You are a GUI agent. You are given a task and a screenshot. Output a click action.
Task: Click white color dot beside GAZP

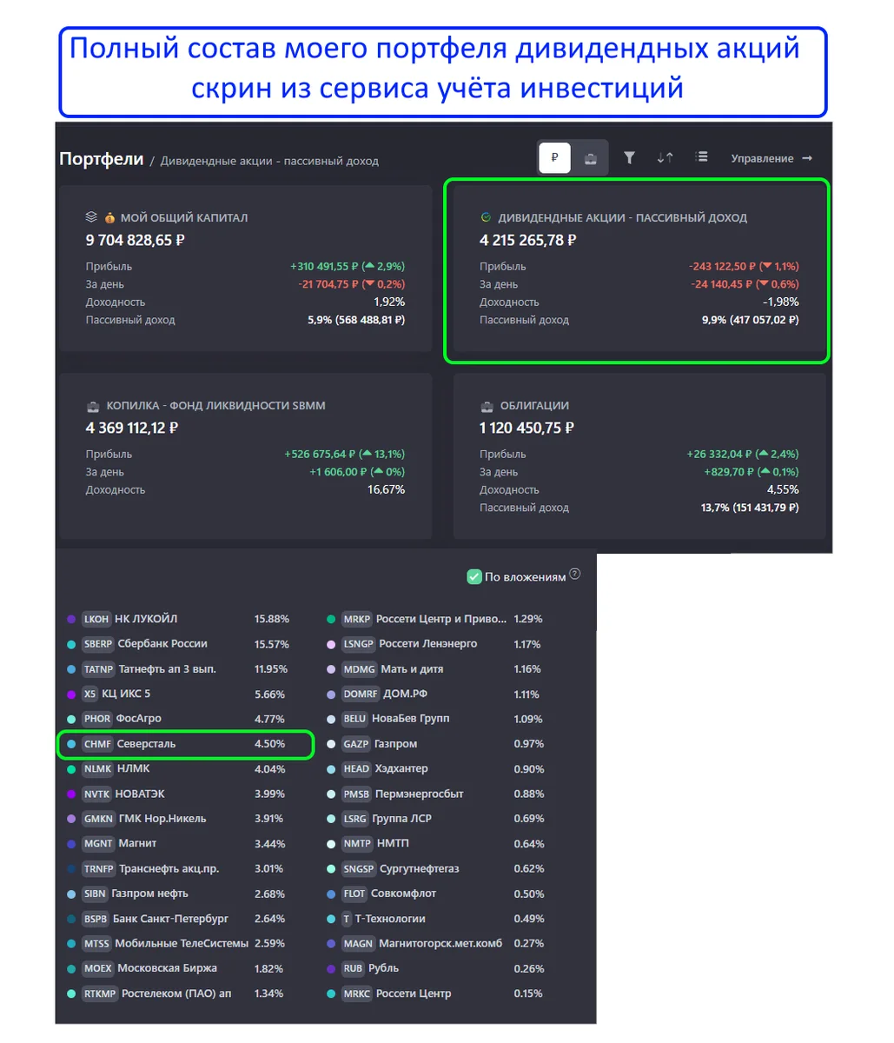pos(331,744)
